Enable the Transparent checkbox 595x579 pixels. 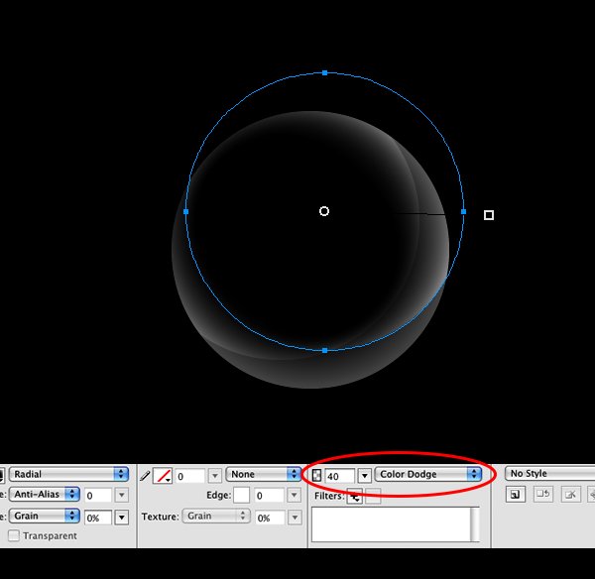click(x=14, y=535)
